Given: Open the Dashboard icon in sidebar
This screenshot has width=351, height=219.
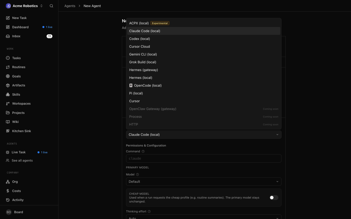Looking at the screenshot, I should tap(8, 27).
